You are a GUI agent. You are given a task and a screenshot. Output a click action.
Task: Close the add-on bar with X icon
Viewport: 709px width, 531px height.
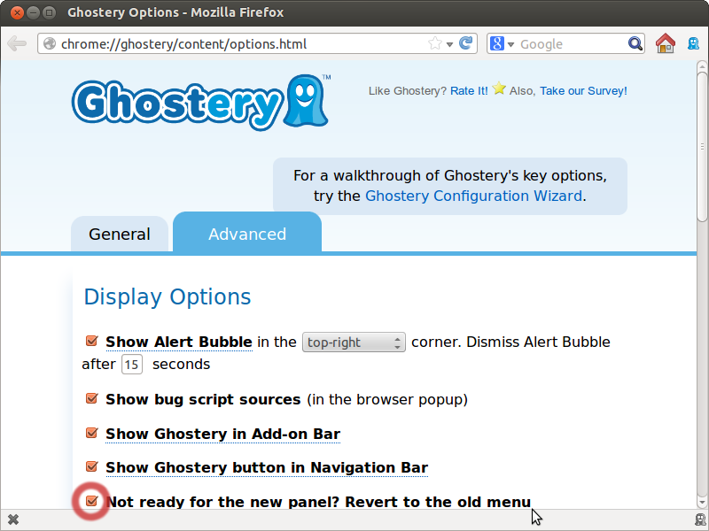click(13, 519)
